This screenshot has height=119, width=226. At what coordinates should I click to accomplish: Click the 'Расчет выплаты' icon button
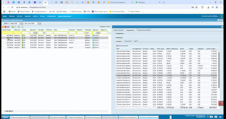(x=117, y=46)
